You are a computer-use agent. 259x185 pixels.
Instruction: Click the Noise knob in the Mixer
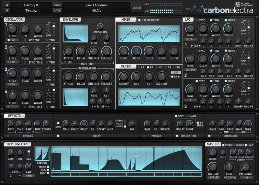tap(174, 51)
